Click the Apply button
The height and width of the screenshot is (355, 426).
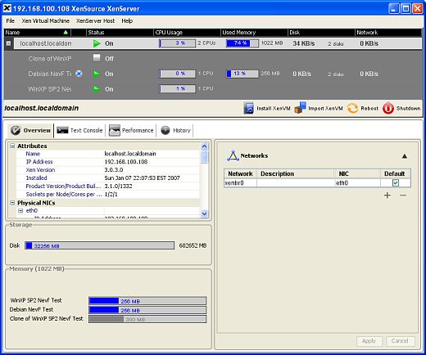[x=369, y=341]
